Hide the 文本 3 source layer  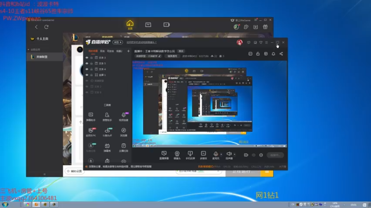tap(87, 57)
